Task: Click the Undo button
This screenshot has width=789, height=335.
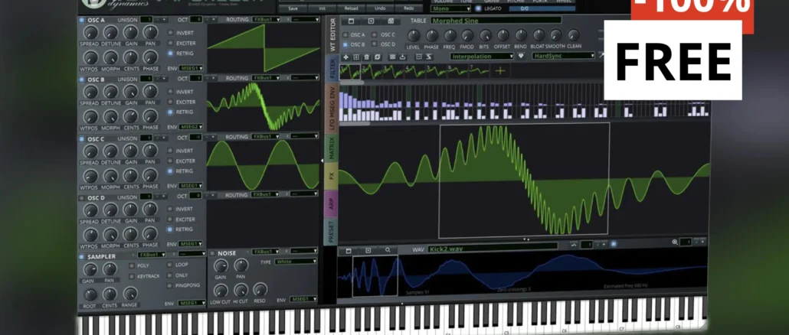Action: (381, 8)
